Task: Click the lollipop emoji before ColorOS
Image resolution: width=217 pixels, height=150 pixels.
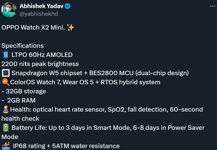Action: pyautogui.click(x=6, y=82)
